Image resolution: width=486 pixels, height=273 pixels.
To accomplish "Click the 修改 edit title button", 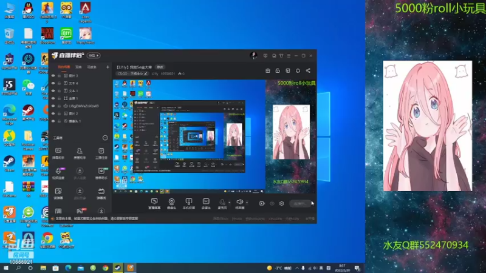I will tap(160, 67).
